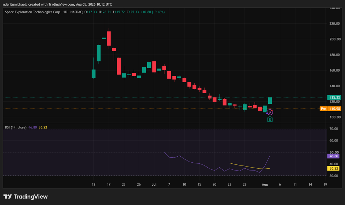Click the yellow 36.22 value in RSI legend

pyautogui.click(x=43, y=127)
